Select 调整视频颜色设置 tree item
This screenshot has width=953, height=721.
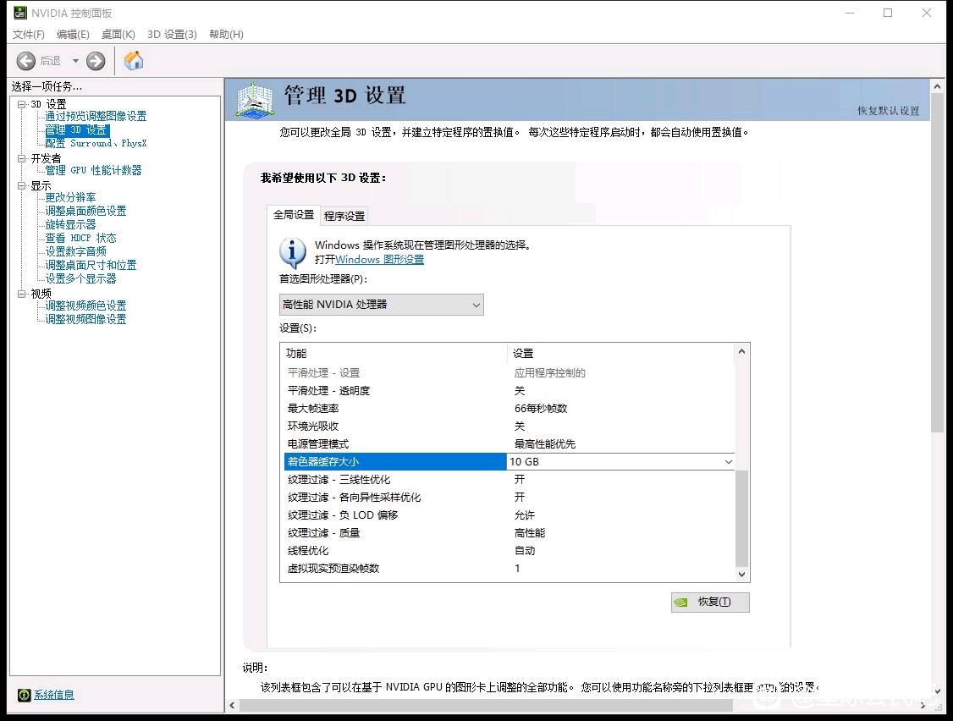(x=85, y=305)
